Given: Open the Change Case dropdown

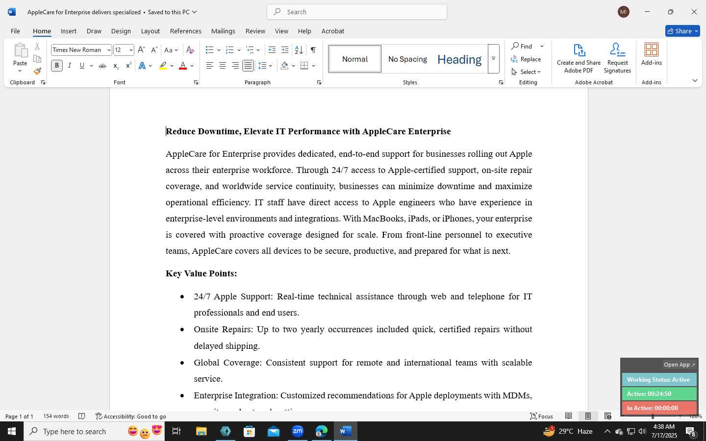Looking at the screenshot, I should click(171, 50).
